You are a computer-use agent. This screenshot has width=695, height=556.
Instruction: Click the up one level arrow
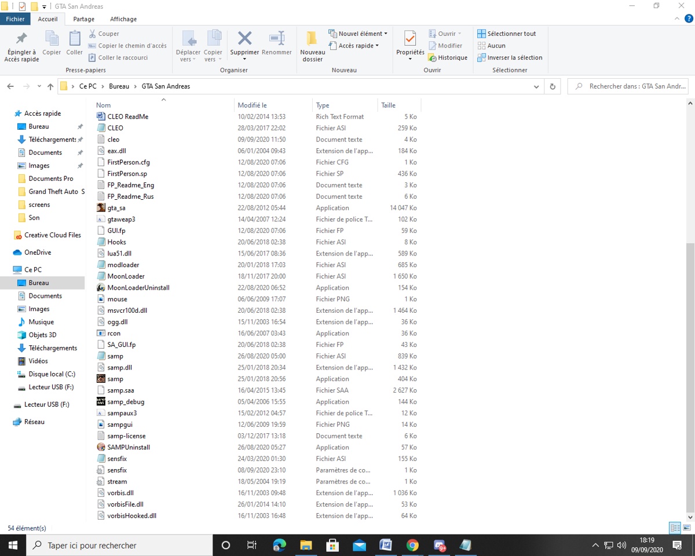(50, 86)
